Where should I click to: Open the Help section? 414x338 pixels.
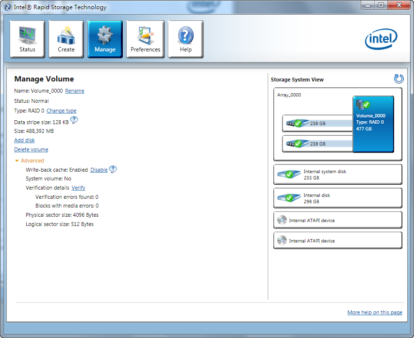(x=185, y=39)
